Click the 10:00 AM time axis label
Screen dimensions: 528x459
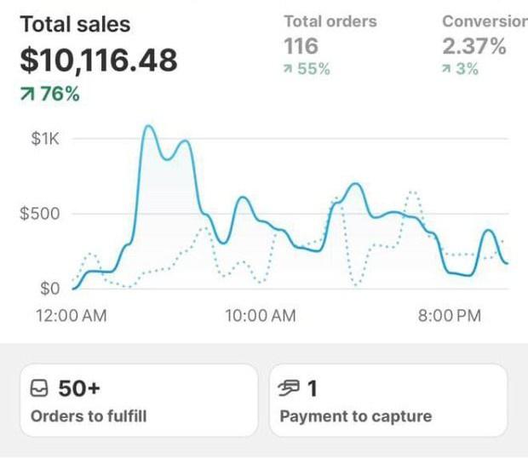click(x=261, y=316)
